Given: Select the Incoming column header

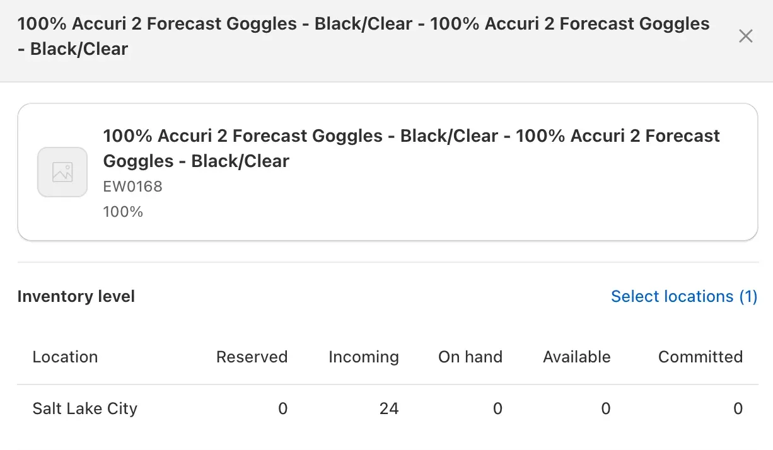Looking at the screenshot, I should 363,357.
